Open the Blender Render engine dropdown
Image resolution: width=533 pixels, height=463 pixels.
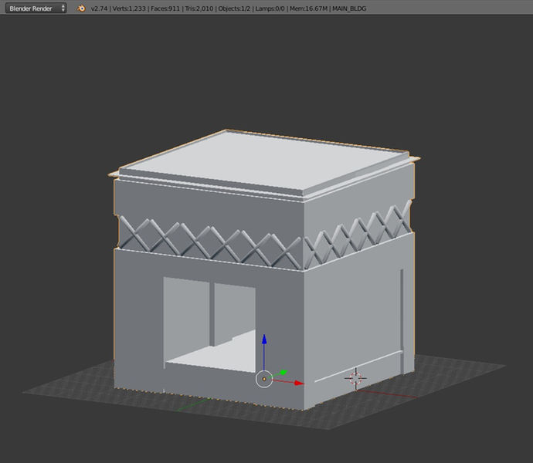pyautogui.click(x=37, y=8)
